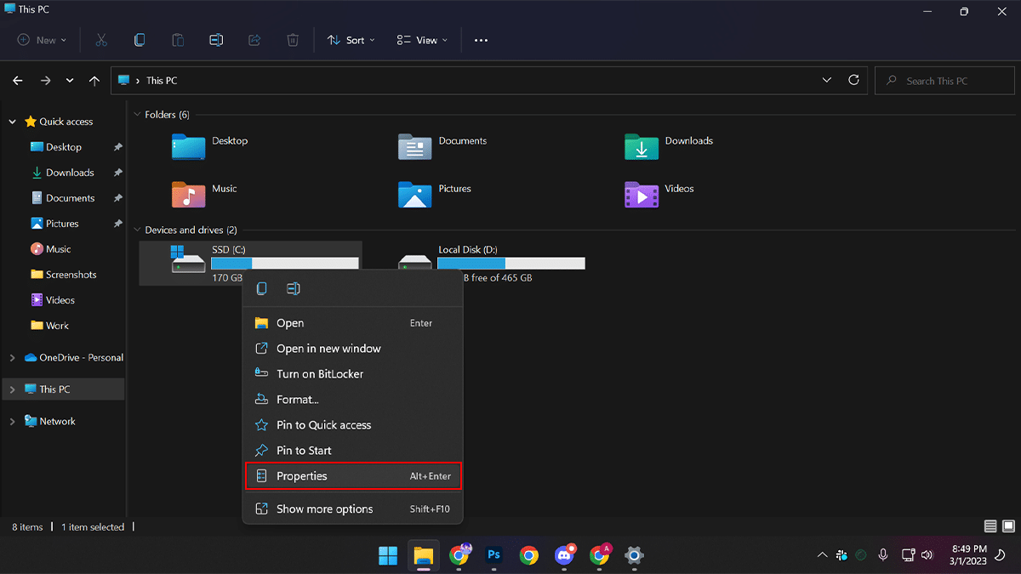
Task: Open the Downloads folder icon
Action: point(642,147)
